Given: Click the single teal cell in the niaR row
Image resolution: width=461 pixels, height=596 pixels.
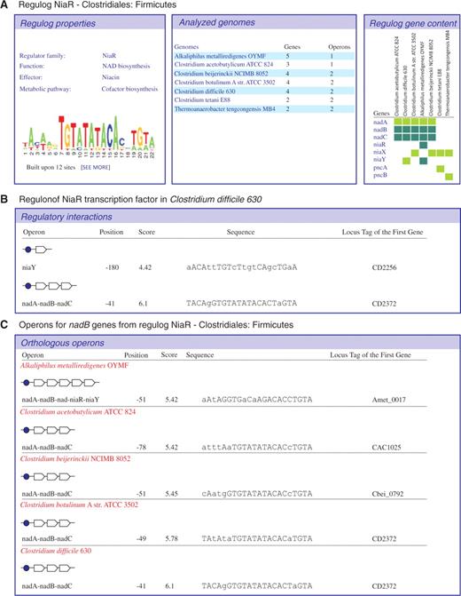Looking at the screenshot, I should 423,145.
